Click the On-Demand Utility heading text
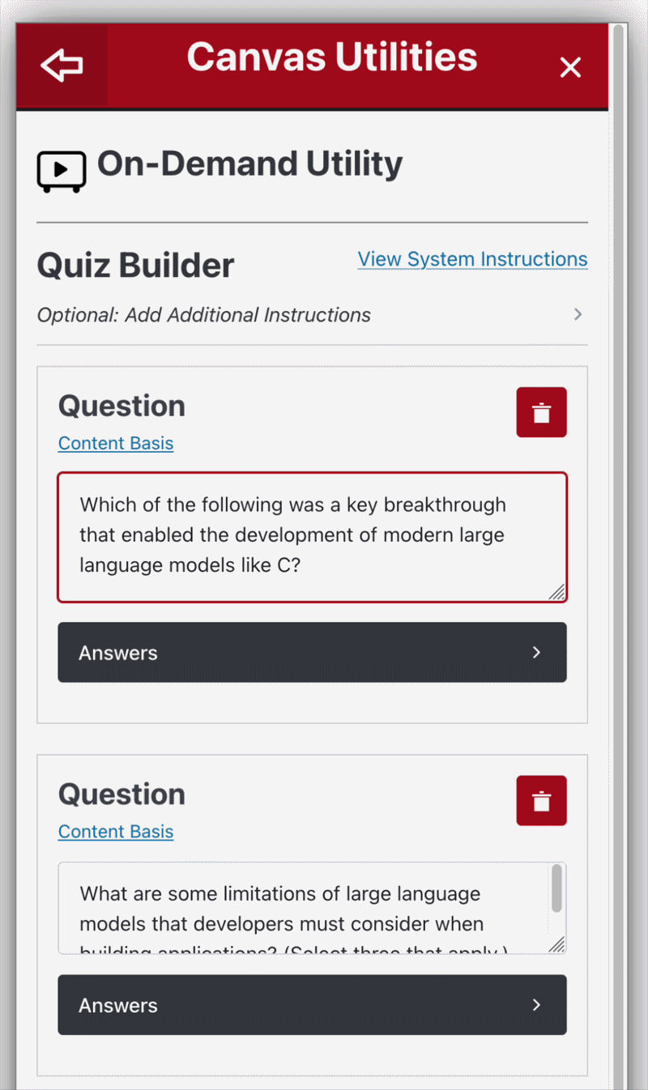Image resolution: width=648 pixels, height=1090 pixels. pos(249,164)
